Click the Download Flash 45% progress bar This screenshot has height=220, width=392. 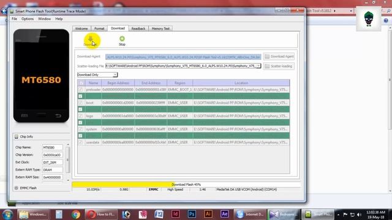pyautogui.click(x=186, y=185)
